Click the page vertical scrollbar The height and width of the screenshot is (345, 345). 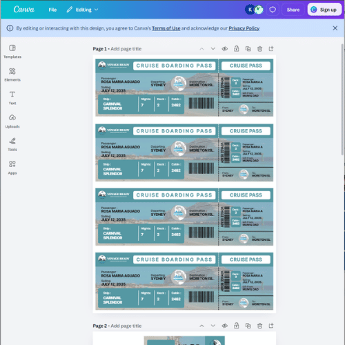pos(342,99)
